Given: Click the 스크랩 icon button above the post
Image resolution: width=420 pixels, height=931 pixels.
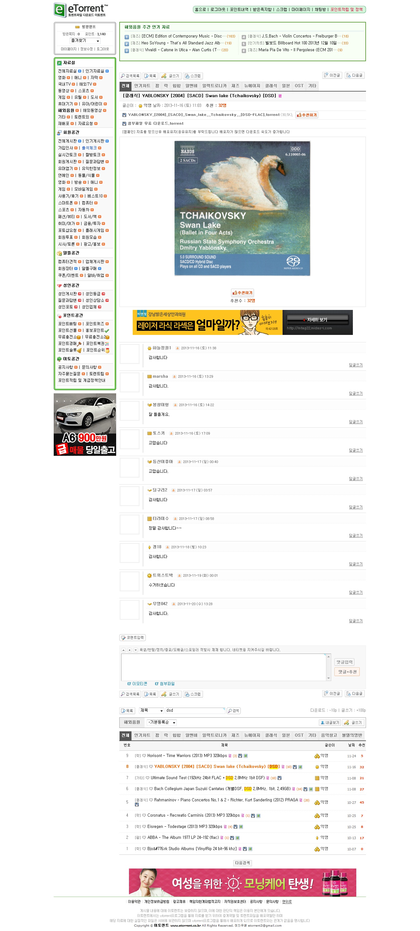Looking at the screenshot, I should point(193,76).
